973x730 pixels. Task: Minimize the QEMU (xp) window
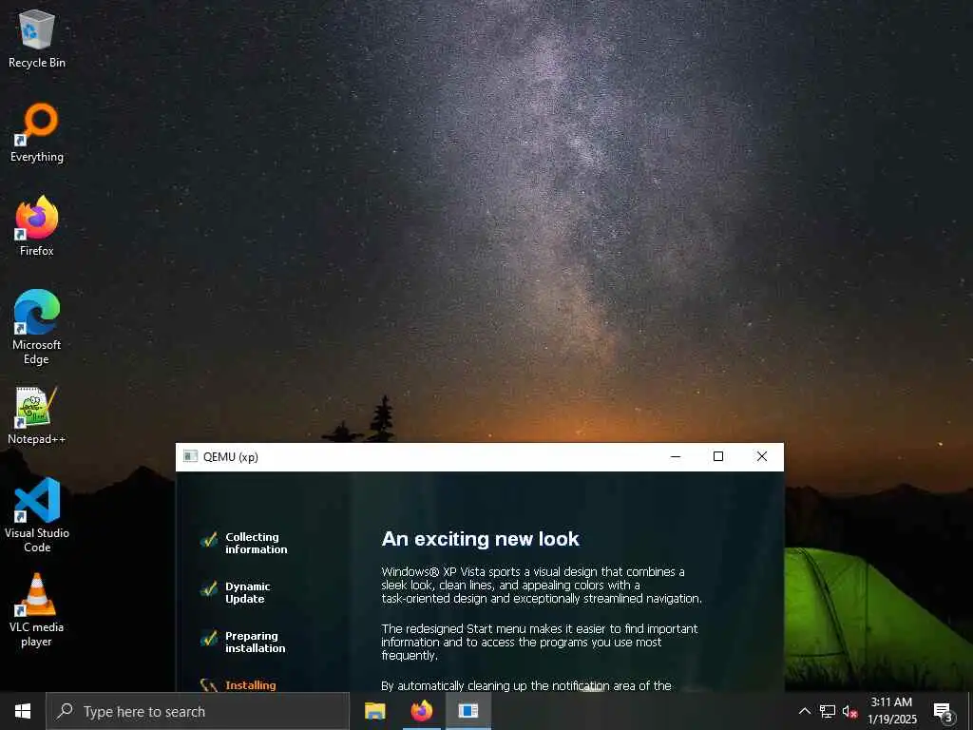coord(676,457)
